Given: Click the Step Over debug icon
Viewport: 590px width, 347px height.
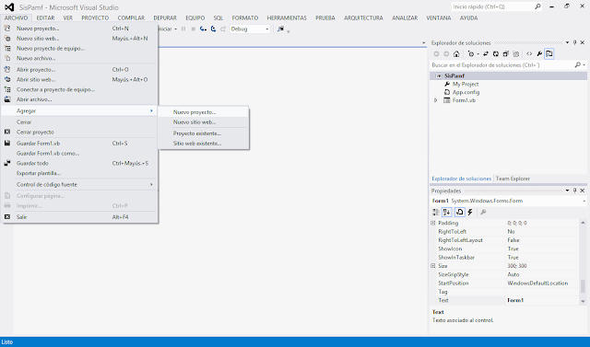Looking at the screenshot, I should [213, 29].
